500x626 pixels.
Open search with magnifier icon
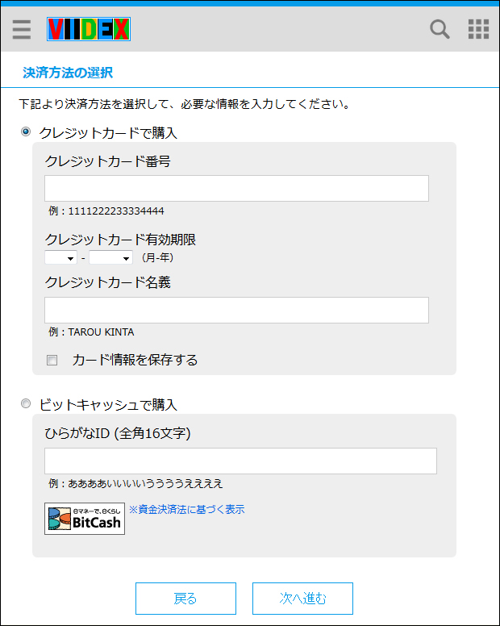[440, 29]
